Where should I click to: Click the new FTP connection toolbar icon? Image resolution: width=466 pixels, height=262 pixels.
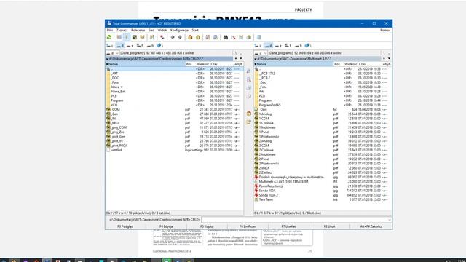tap(216, 37)
